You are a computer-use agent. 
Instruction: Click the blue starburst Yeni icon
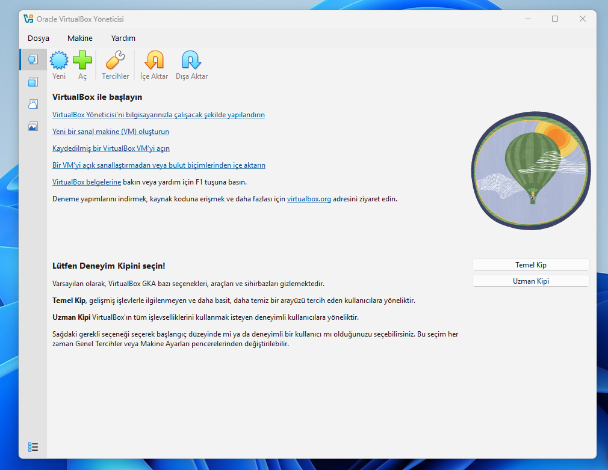tap(59, 60)
